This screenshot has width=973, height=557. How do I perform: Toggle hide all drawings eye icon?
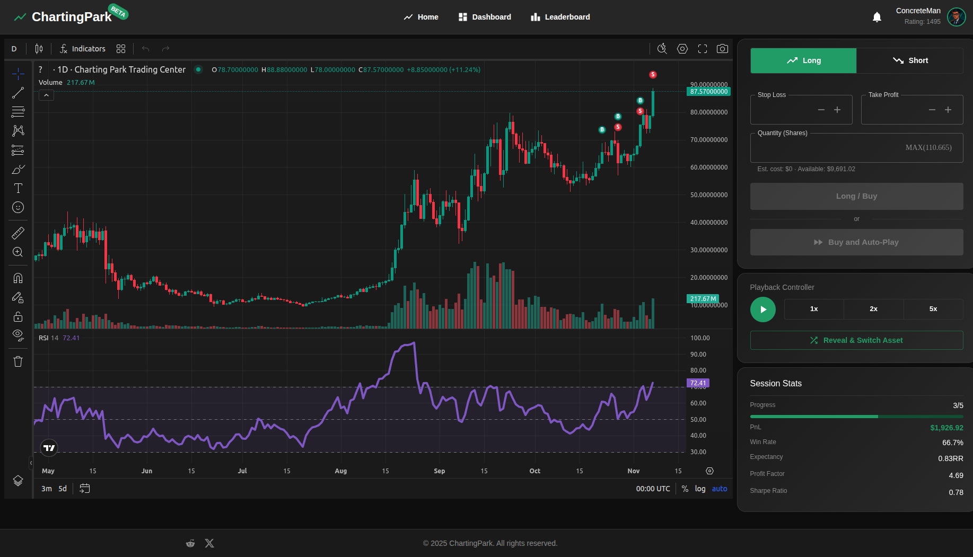(18, 335)
